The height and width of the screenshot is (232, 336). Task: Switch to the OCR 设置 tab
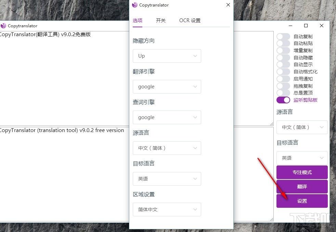[190, 20]
